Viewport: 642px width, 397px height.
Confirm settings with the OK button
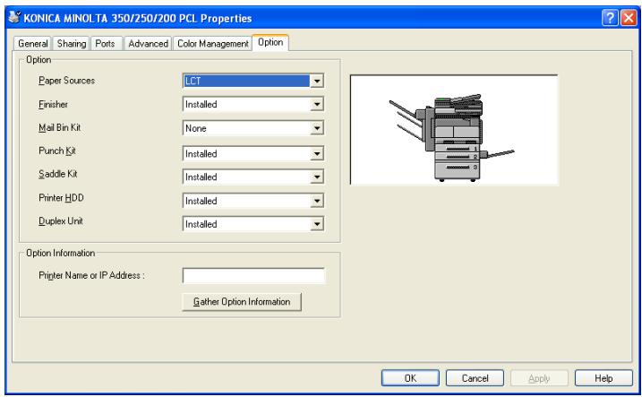point(410,378)
